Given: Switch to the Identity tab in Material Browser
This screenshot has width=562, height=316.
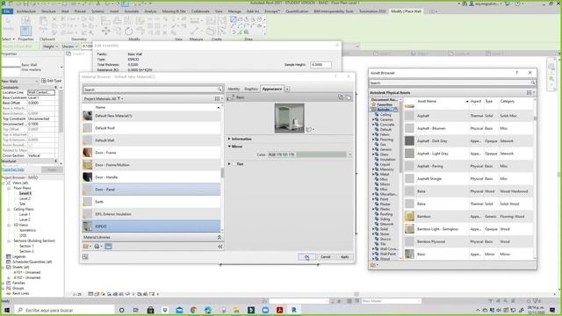Looking at the screenshot, I should [234, 89].
